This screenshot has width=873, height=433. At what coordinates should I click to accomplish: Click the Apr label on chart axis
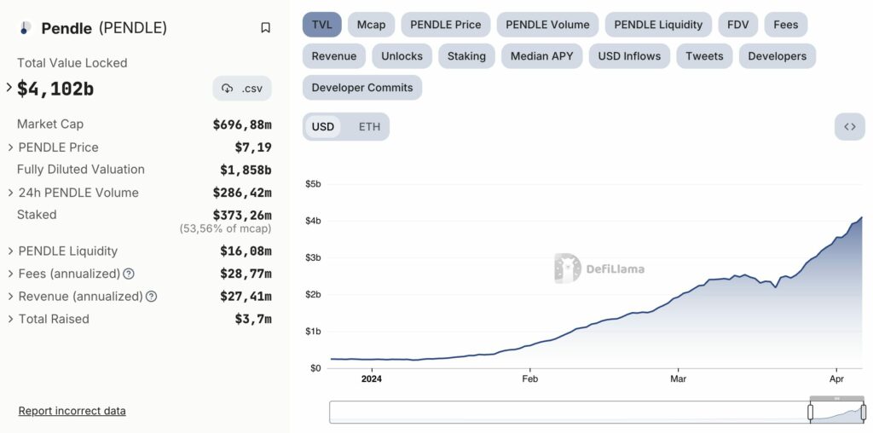tap(837, 379)
